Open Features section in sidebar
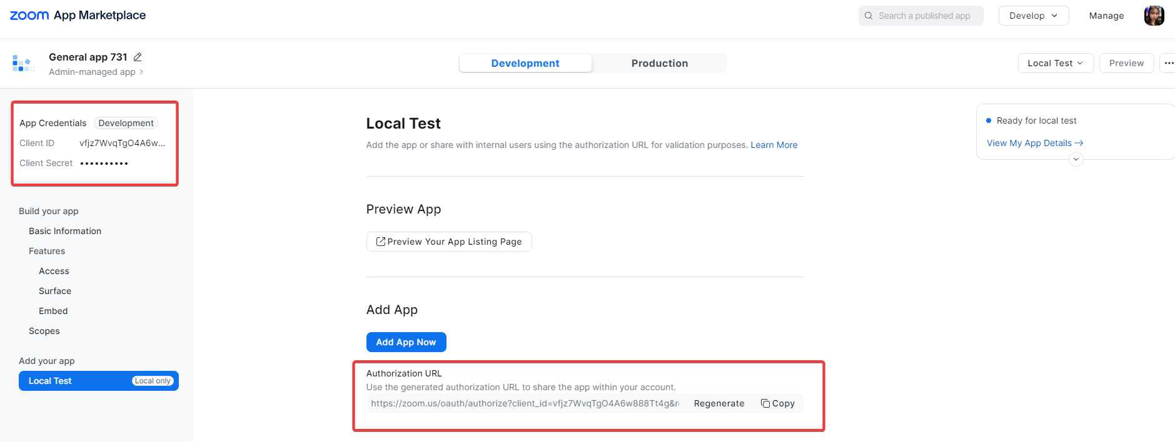1175x442 pixels. click(47, 251)
